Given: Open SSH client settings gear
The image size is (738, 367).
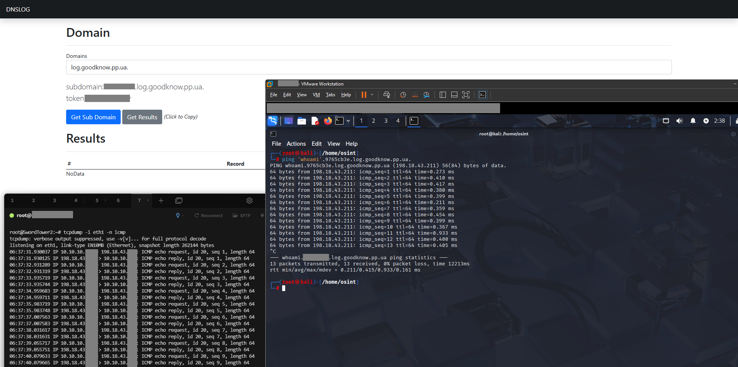Looking at the screenshot, I should (x=249, y=201).
